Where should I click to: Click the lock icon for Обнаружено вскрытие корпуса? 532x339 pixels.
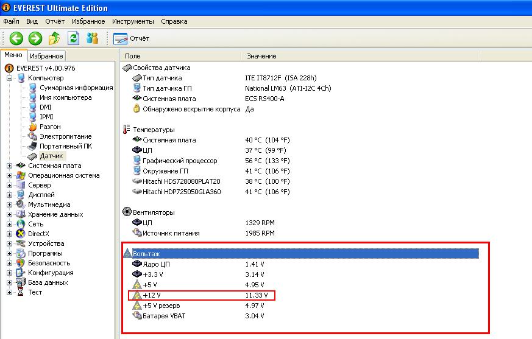pos(137,109)
